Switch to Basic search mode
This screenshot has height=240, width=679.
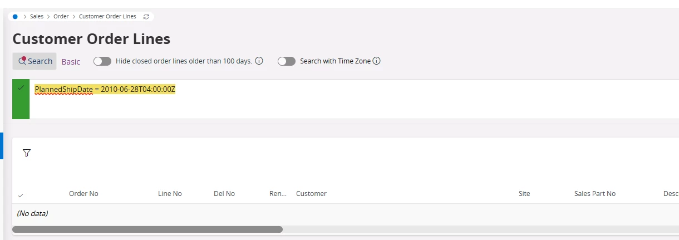(x=71, y=62)
